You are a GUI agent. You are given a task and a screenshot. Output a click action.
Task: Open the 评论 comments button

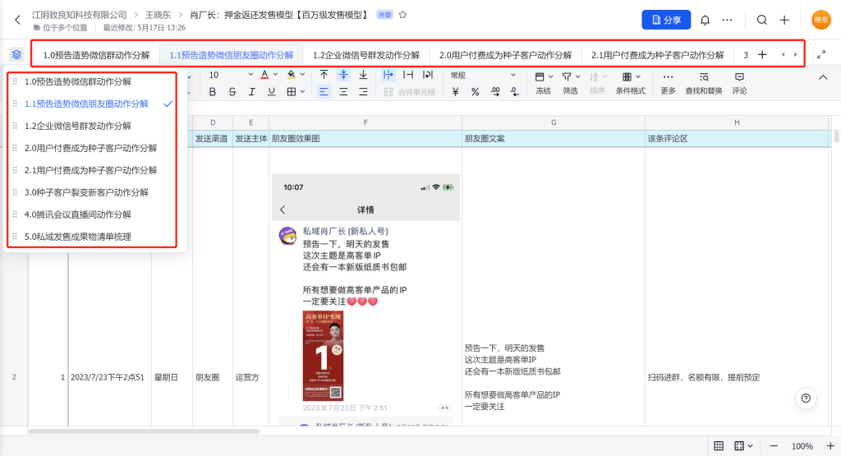click(739, 83)
